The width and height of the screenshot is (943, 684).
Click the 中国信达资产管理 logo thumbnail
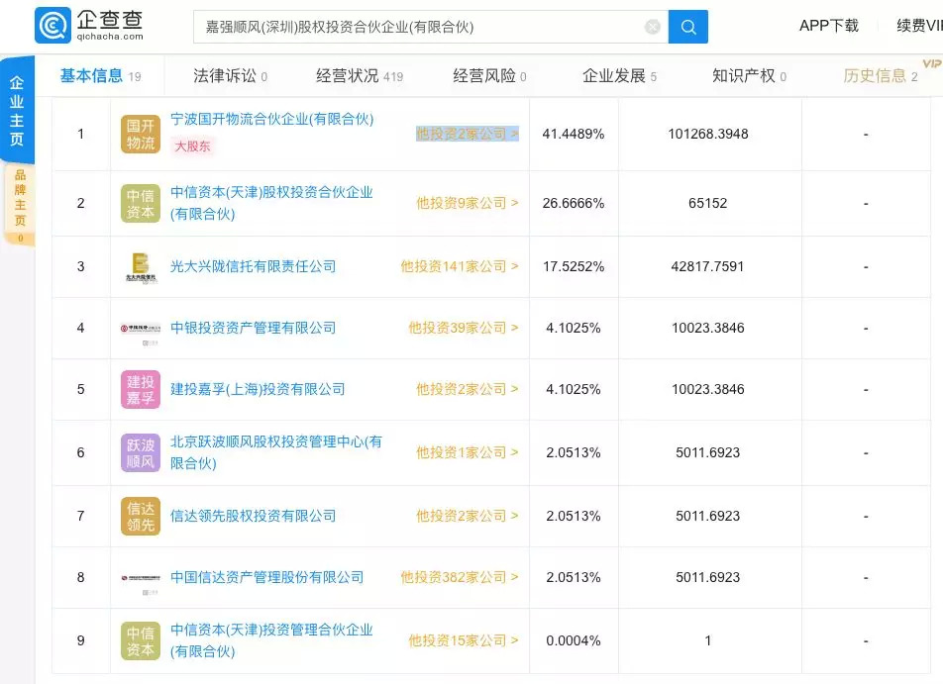click(x=141, y=578)
